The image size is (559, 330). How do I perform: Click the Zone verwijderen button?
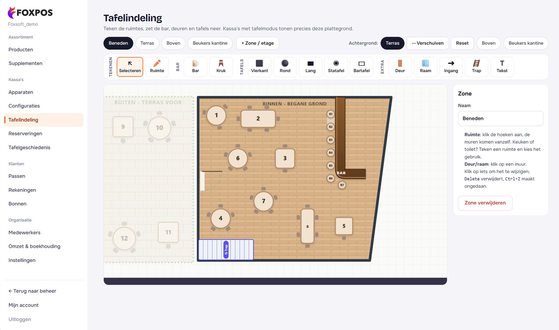(485, 203)
